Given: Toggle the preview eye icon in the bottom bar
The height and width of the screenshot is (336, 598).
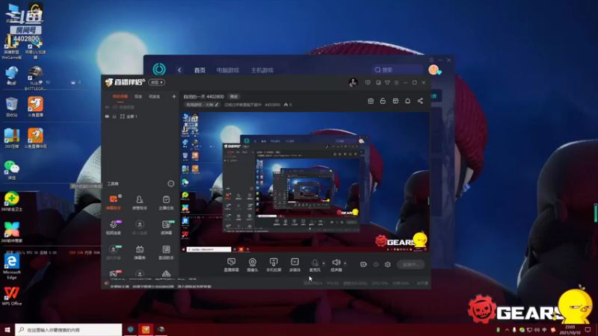Looking at the screenshot, I should coord(376,264).
